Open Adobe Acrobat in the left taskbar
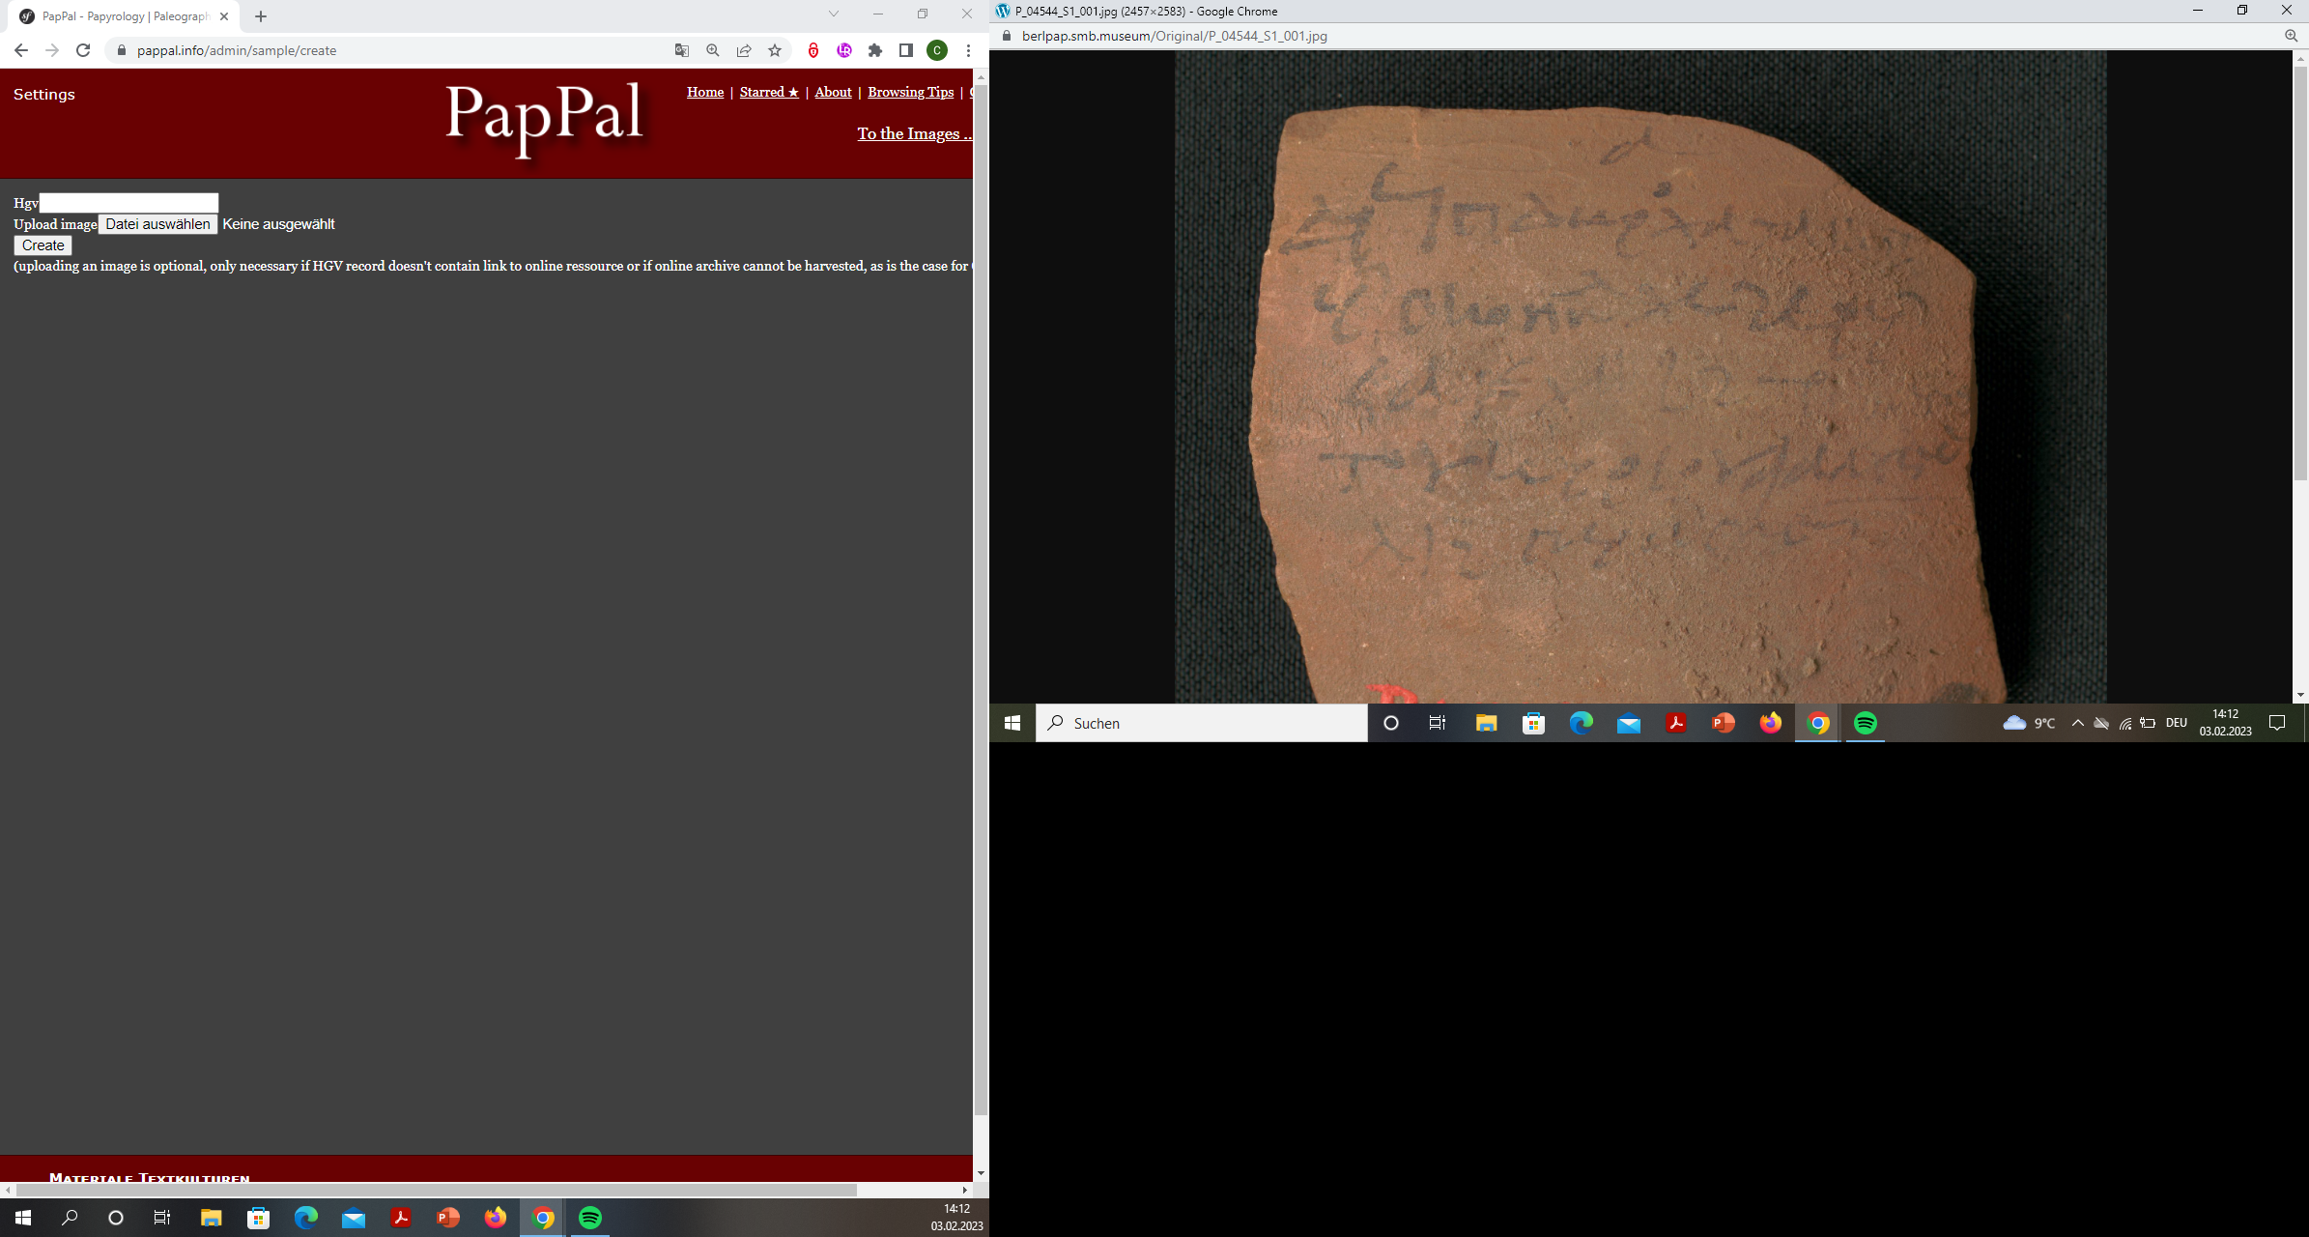 point(400,1218)
